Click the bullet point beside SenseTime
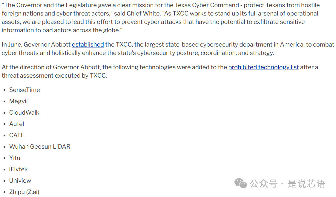336x197 pixels. (4, 90)
